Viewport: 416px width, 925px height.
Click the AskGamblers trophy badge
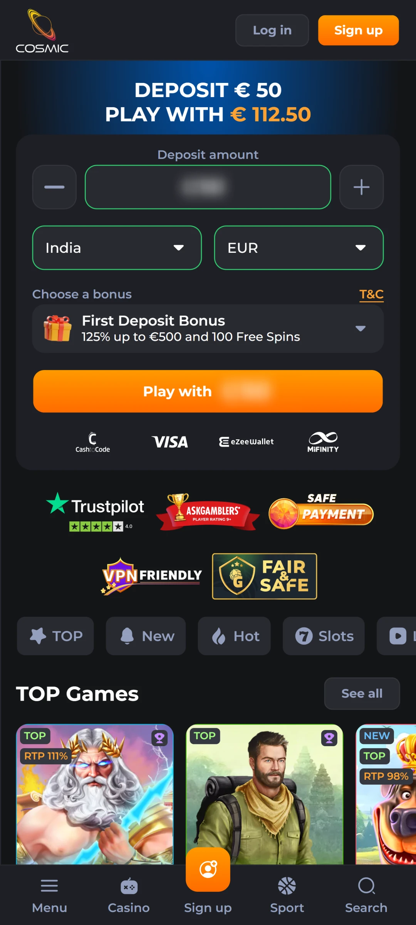click(x=208, y=512)
